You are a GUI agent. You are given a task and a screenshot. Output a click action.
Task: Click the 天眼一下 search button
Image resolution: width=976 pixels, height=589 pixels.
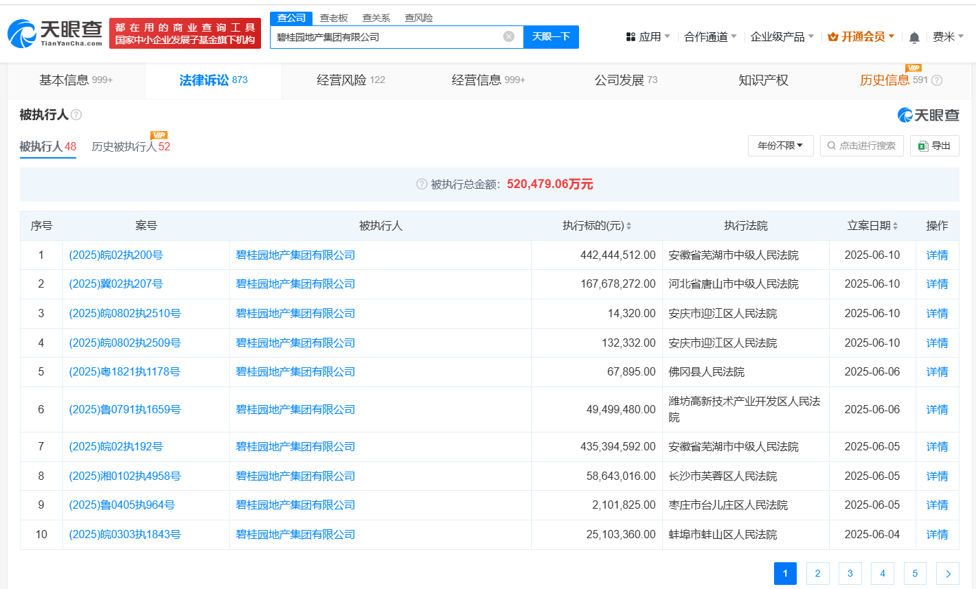click(551, 36)
